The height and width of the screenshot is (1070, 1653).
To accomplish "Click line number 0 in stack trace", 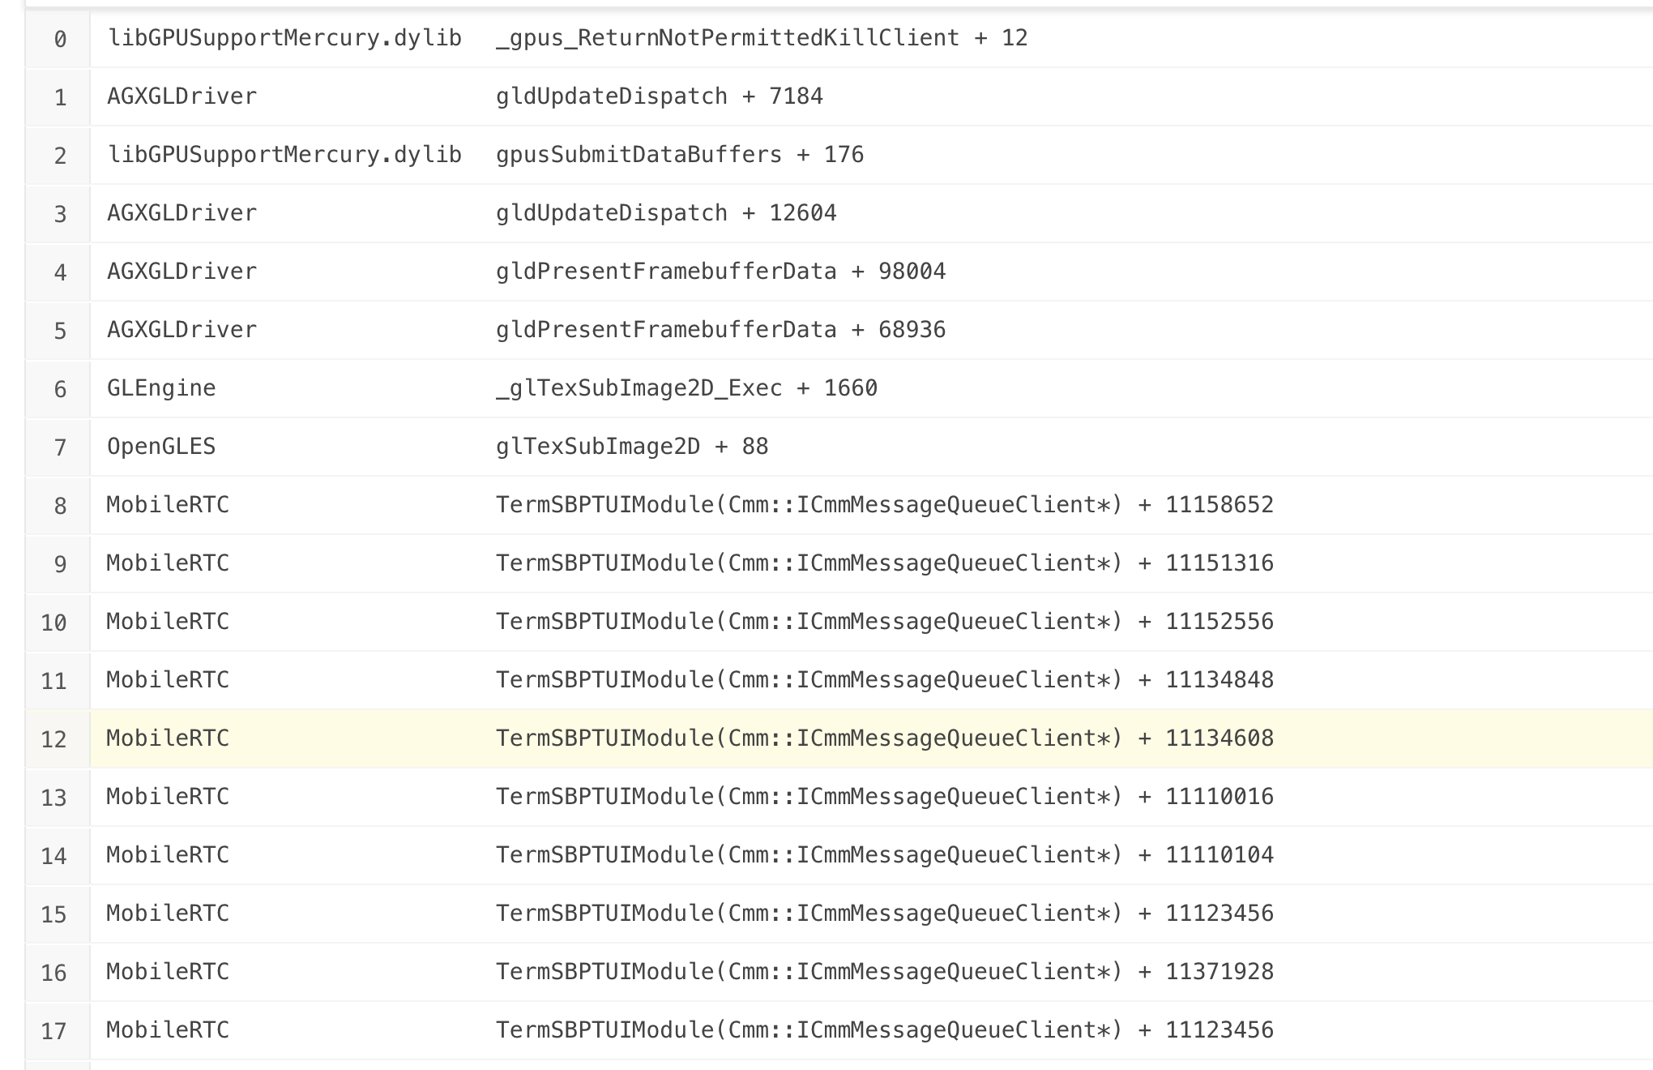I will tap(60, 39).
